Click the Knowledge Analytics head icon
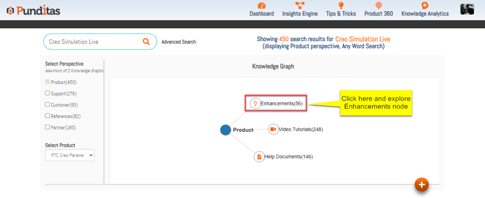The height and width of the screenshot is (198, 485). [425, 6]
